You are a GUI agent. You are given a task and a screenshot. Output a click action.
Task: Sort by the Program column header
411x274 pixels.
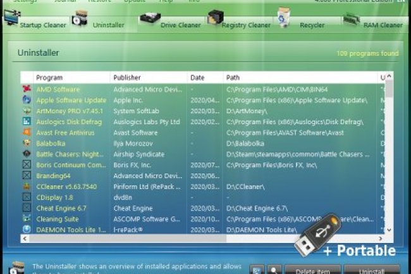click(71, 78)
